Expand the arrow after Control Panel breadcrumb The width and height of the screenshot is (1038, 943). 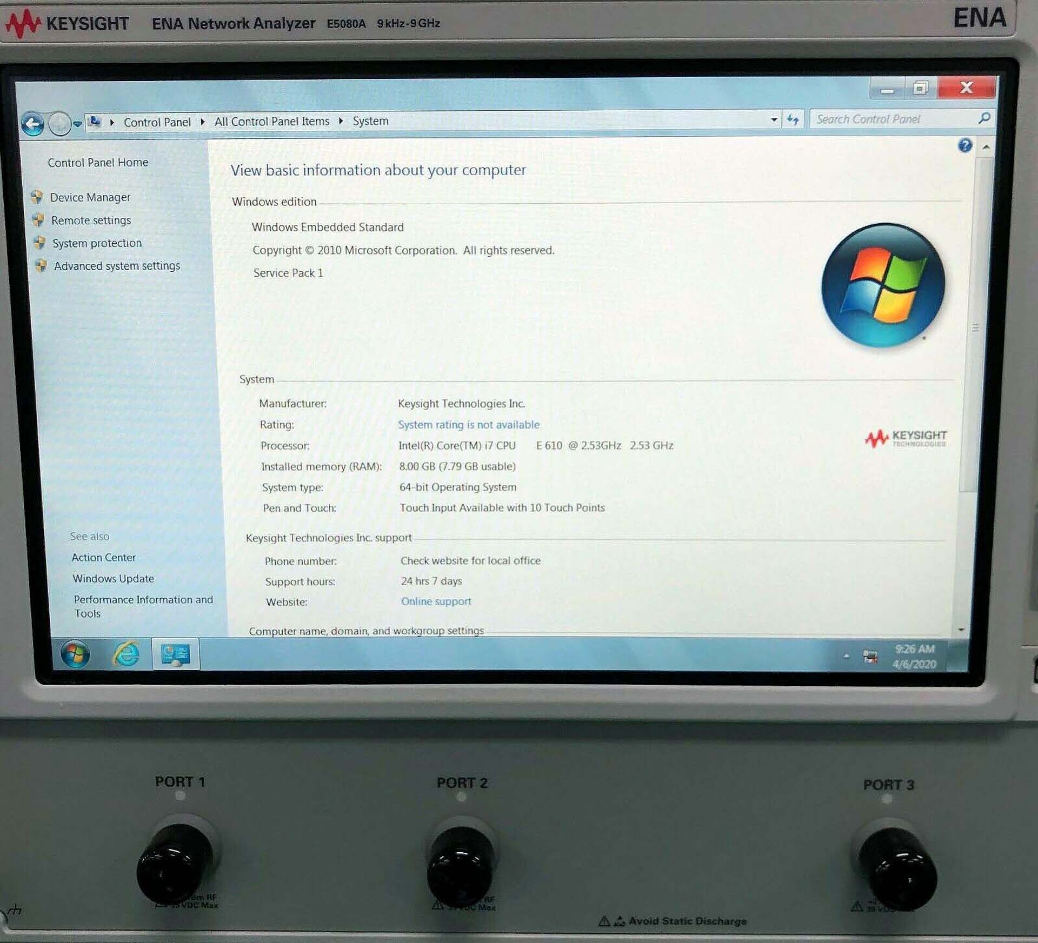(203, 122)
